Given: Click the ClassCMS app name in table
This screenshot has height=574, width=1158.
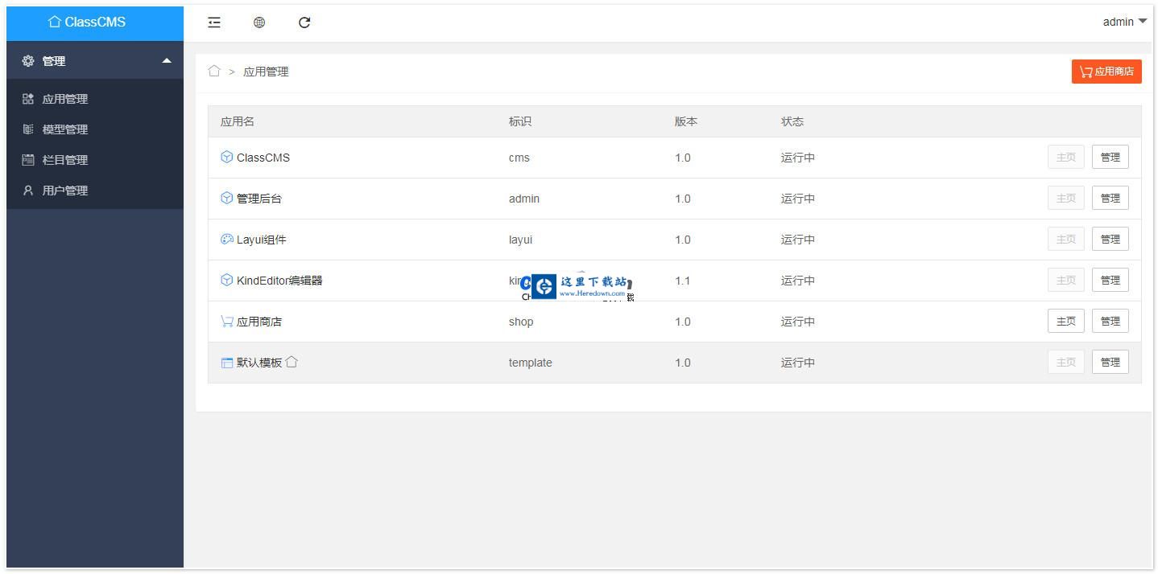Looking at the screenshot, I should [x=263, y=158].
